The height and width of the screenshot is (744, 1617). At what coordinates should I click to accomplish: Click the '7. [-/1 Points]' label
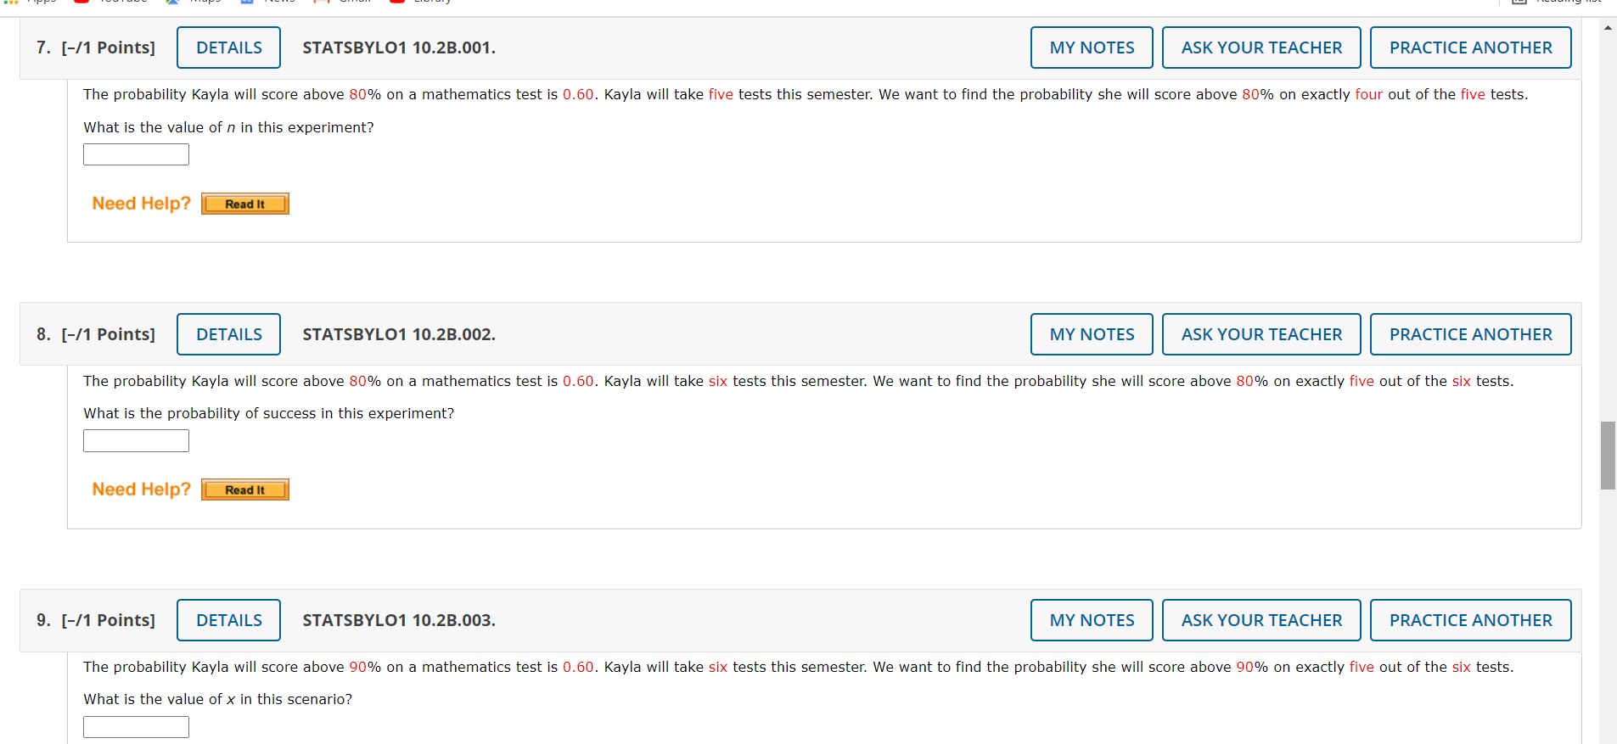96,48
